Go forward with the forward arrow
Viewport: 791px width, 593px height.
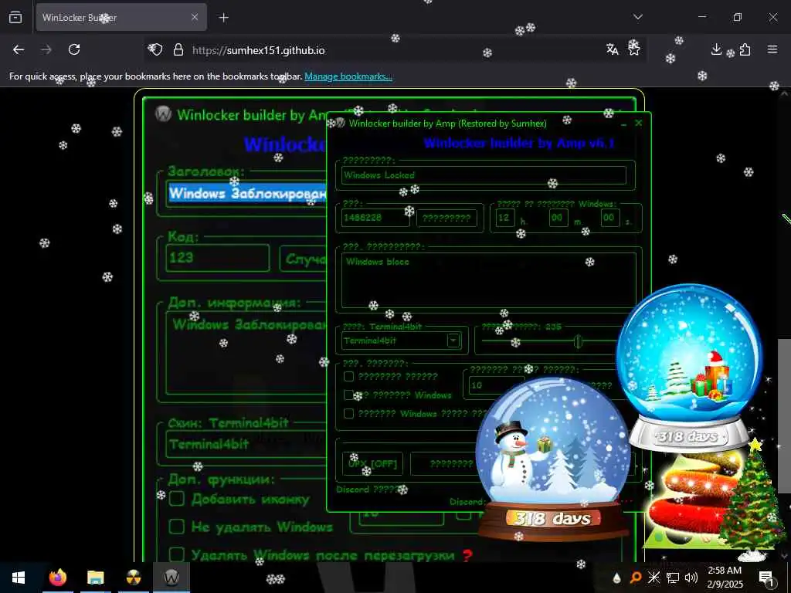click(x=46, y=49)
